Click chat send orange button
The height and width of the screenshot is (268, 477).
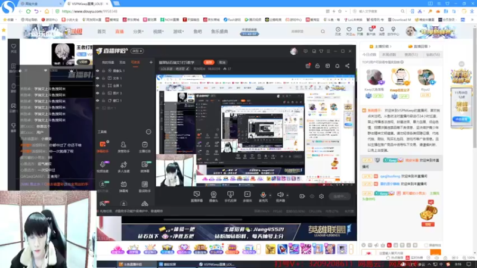435,253
